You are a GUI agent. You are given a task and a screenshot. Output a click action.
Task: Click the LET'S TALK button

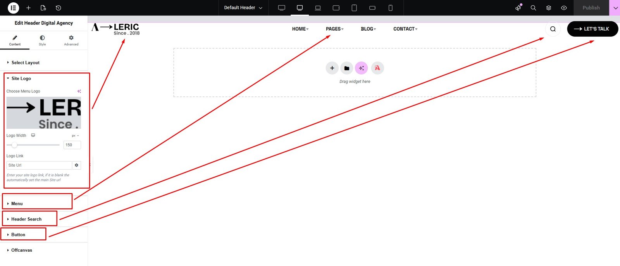pyautogui.click(x=592, y=29)
